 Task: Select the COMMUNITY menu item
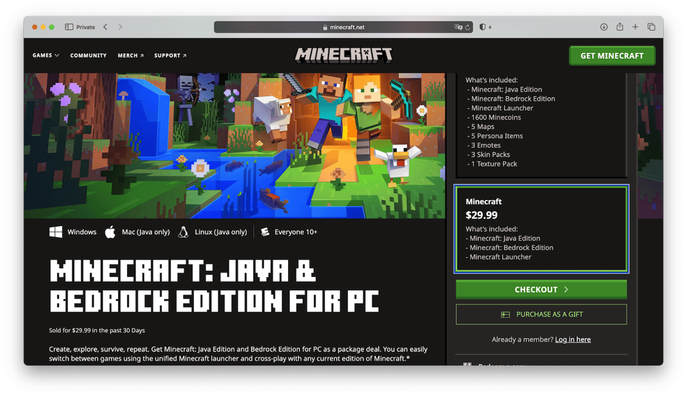(88, 55)
